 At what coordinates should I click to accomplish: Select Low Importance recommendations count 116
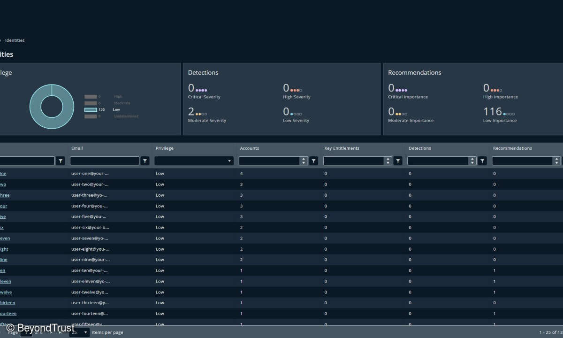click(493, 111)
